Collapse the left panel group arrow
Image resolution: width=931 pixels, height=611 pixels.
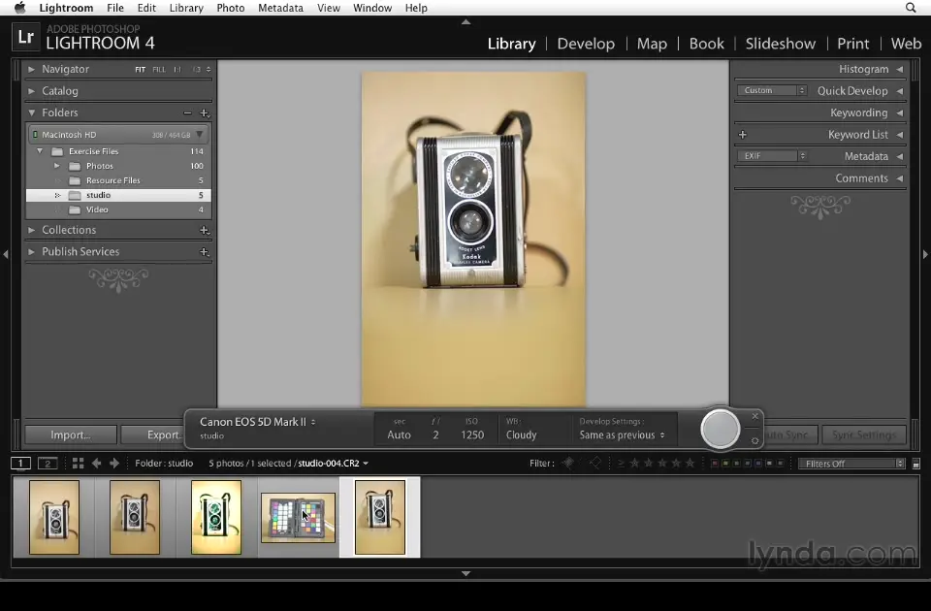pyautogui.click(x=6, y=254)
